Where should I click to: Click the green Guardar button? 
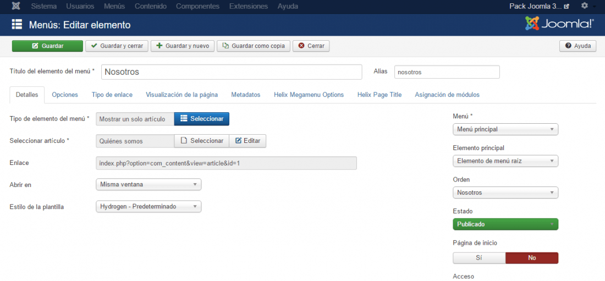[47, 46]
